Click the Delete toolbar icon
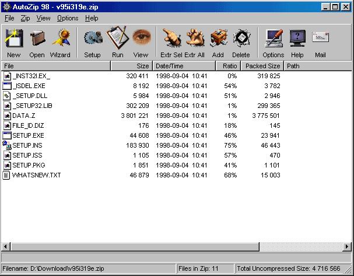Image resolution: width=354 pixels, height=276 pixels. (241, 38)
